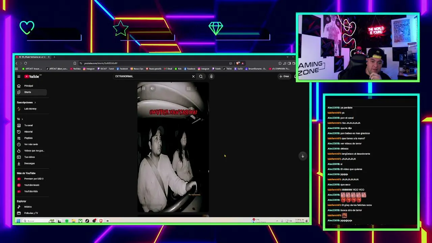Open the browser tab search dropdown chevron
This screenshot has height=243, width=432.
pyautogui.click(x=288, y=57)
